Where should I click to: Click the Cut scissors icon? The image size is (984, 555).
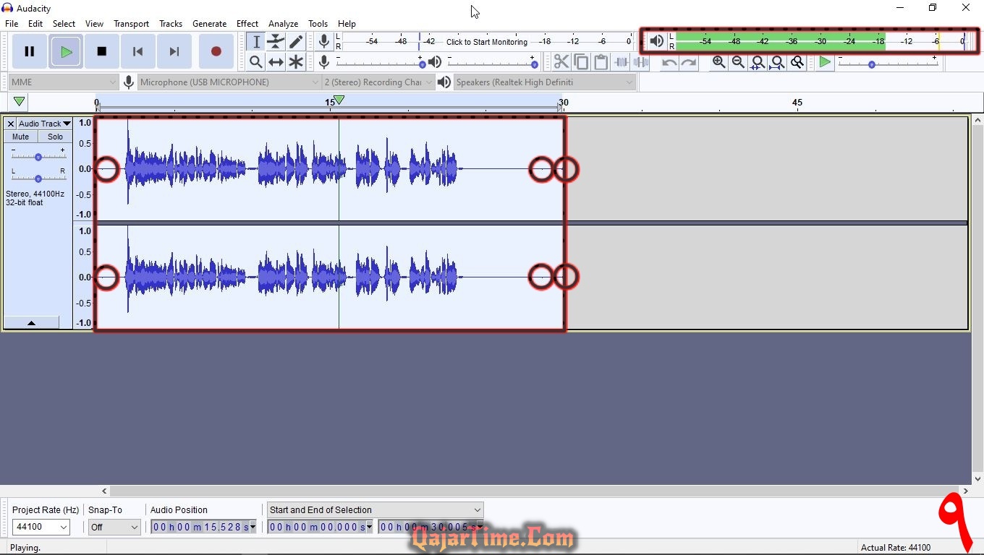[561, 62]
